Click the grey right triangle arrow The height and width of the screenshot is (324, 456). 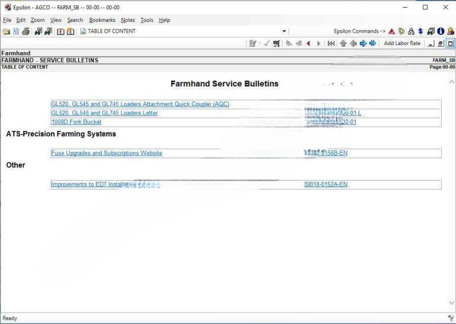(x=319, y=43)
